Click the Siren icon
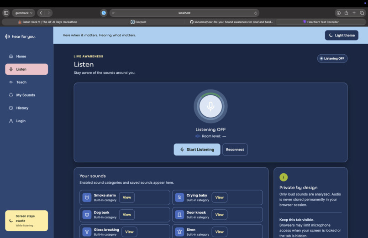The height and width of the screenshot is (238, 368). (x=179, y=232)
